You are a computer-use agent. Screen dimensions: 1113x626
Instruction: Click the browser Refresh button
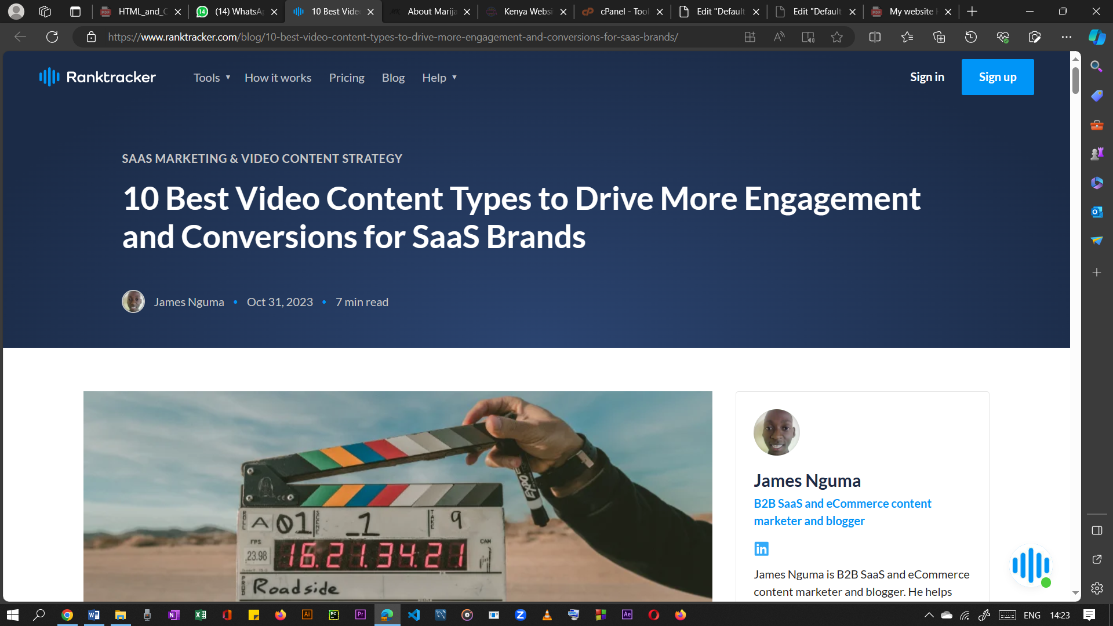[x=52, y=37]
